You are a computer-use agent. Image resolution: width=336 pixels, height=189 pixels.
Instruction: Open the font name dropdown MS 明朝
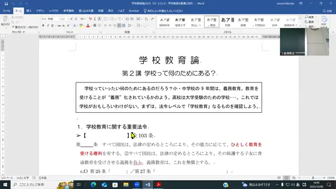59,19
